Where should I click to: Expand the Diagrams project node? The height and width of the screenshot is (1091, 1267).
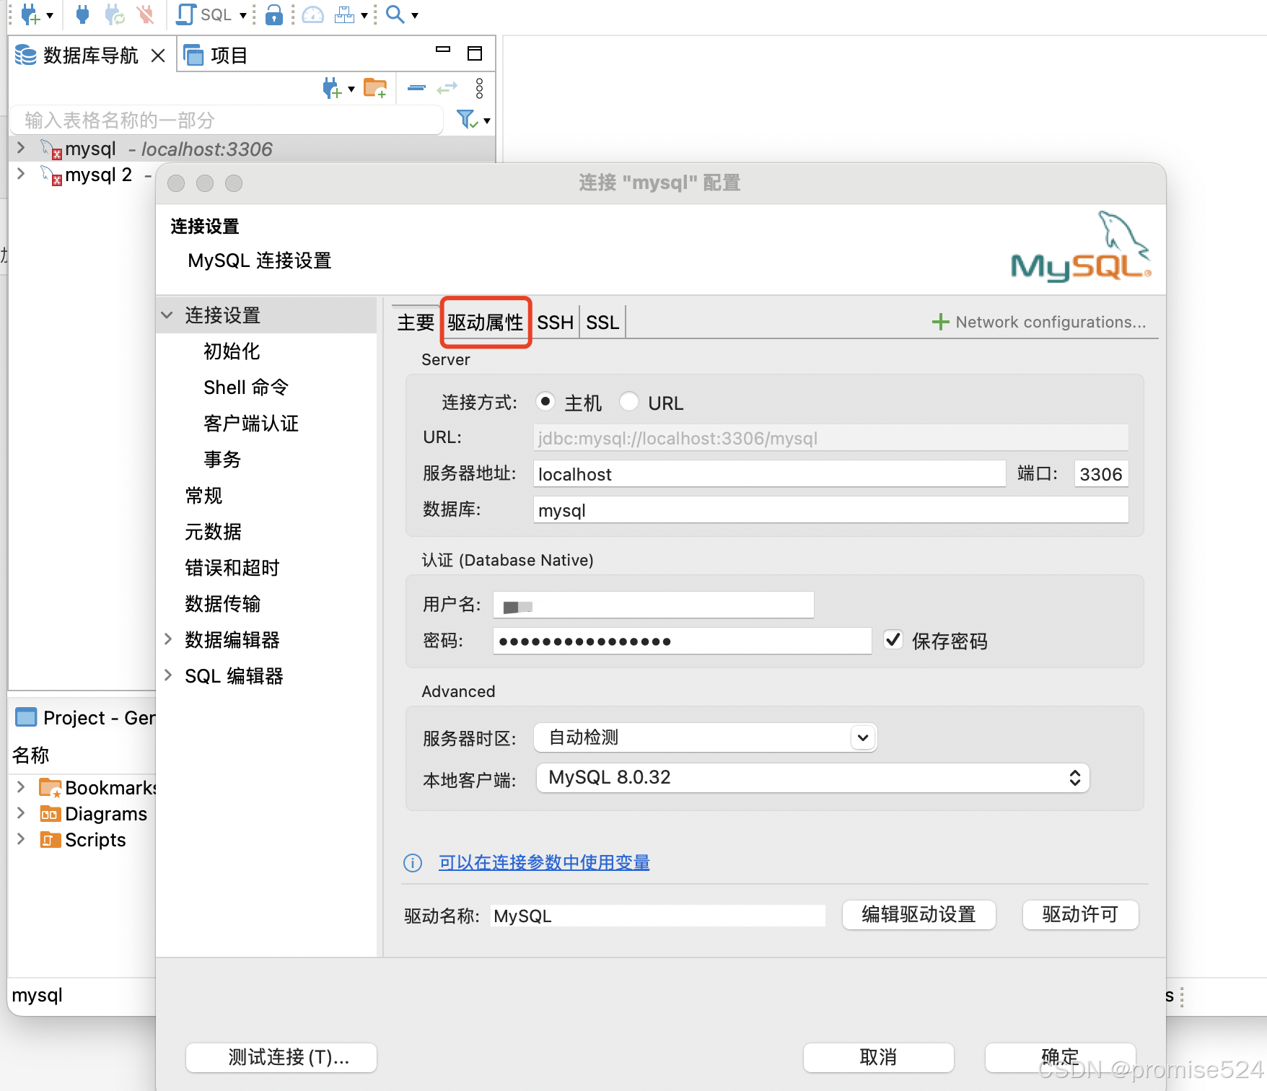[x=21, y=813]
